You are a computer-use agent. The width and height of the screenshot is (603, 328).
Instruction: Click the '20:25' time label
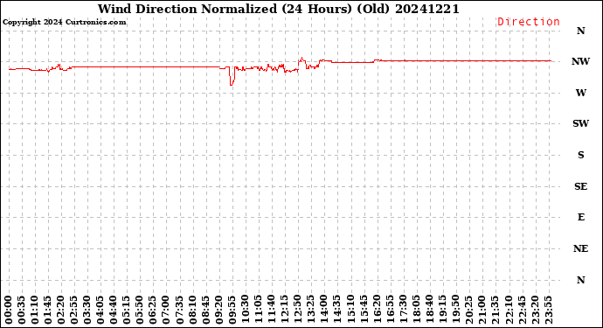[468, 310]
